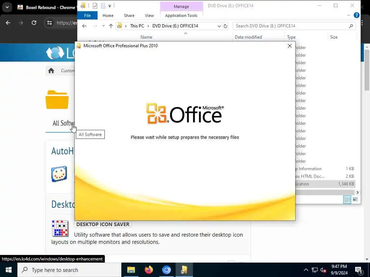Select the Boxel Rebound Chrome tab
370x277 pixels.
47,7
